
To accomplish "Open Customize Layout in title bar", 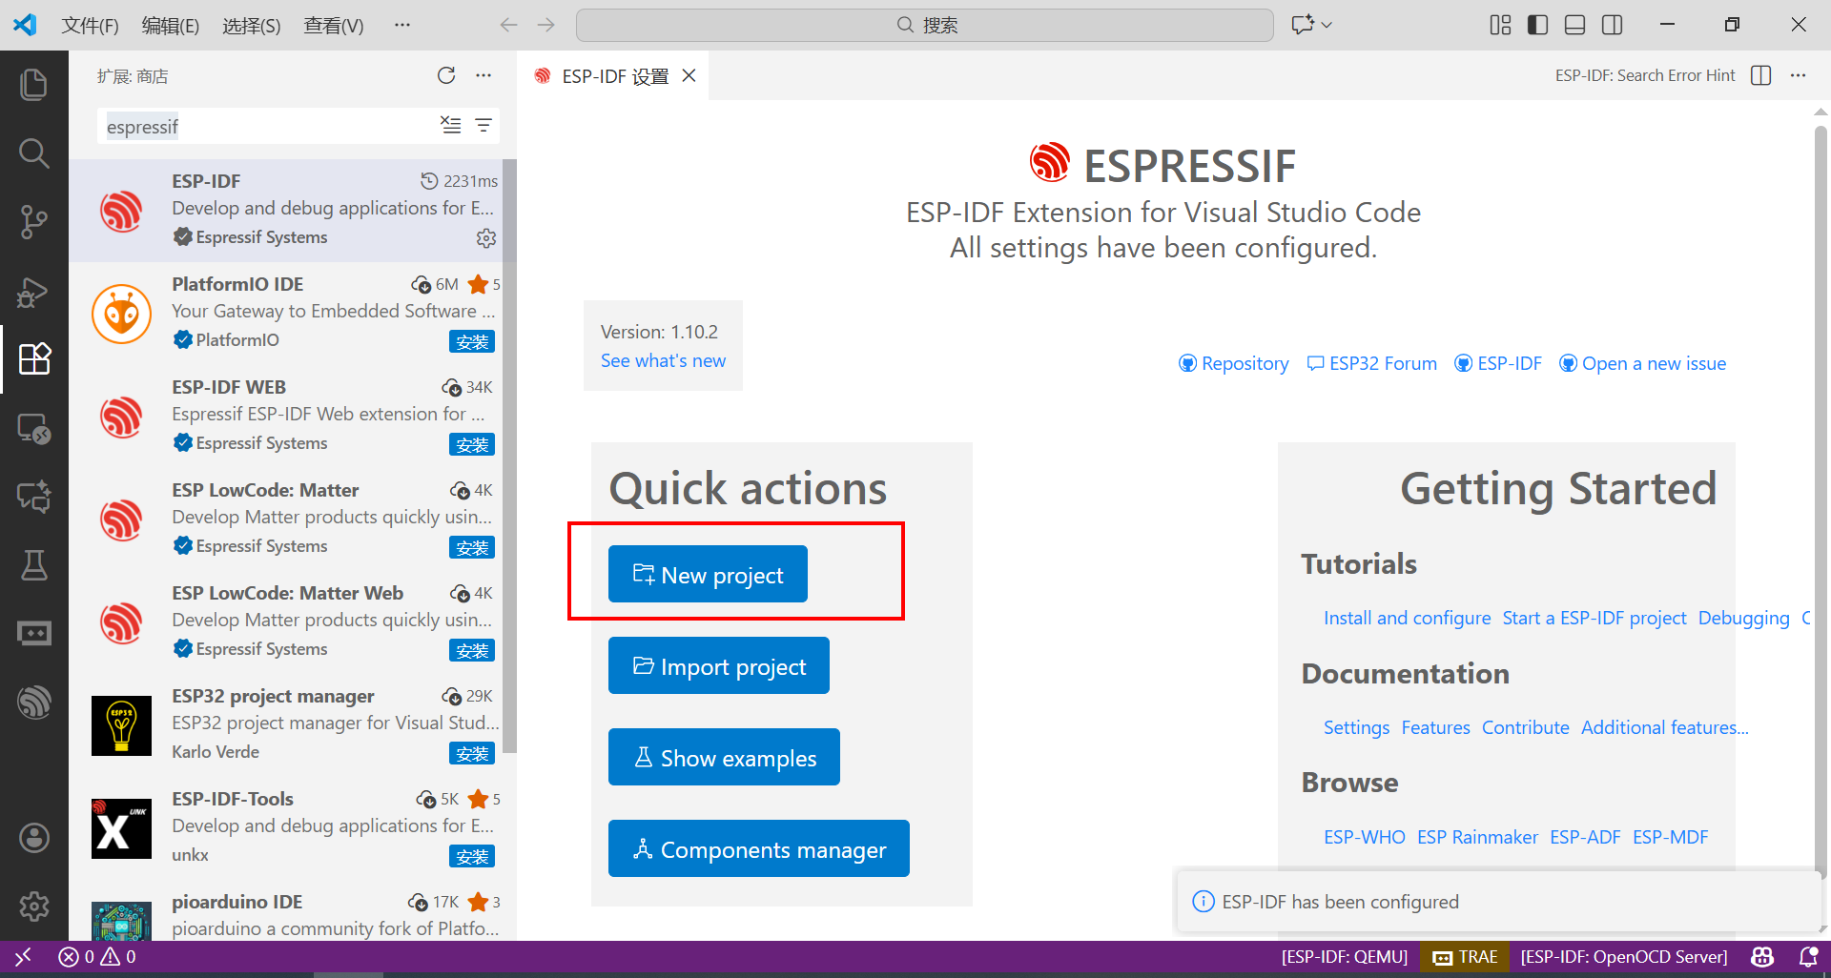I will (x=1500, y=25).
